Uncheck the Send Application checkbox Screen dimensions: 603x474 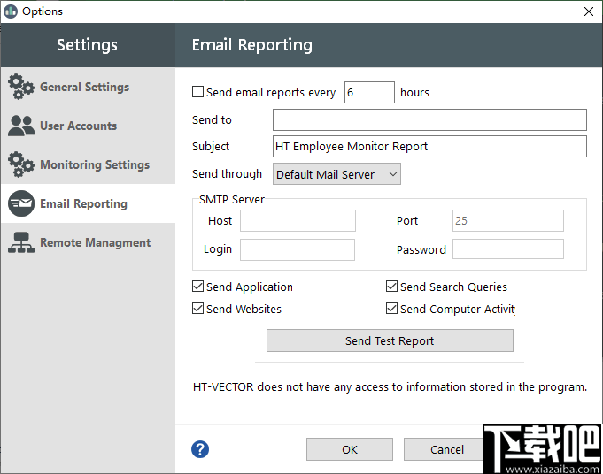pos(198,287)
